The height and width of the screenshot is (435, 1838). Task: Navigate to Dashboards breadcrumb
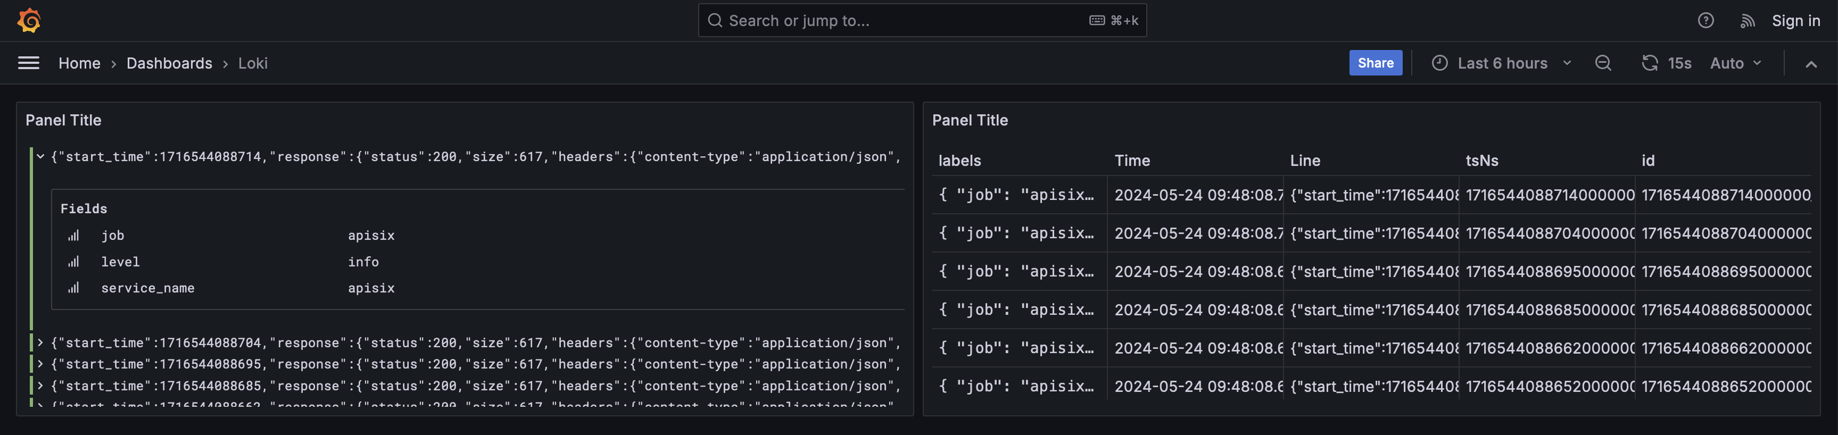click(169, 63)
